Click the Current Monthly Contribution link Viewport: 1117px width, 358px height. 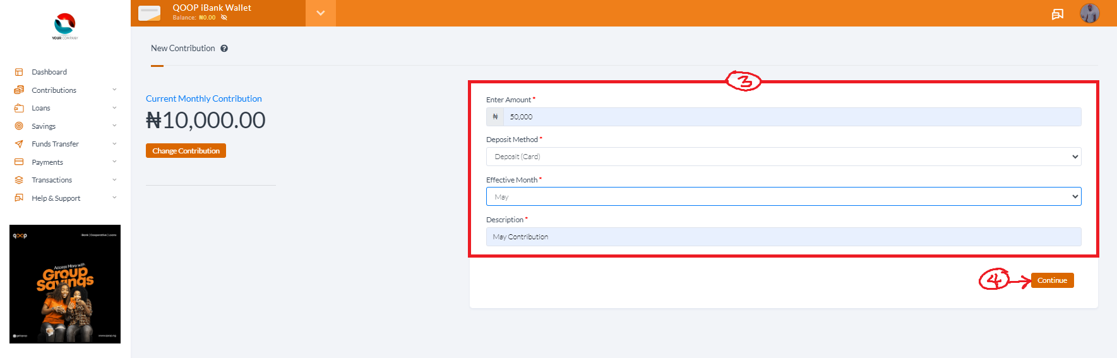[x=204, y=98]
